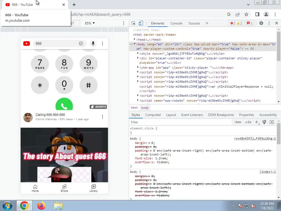
Task: Open guest 666 video thumbnail
Action: 64,155
